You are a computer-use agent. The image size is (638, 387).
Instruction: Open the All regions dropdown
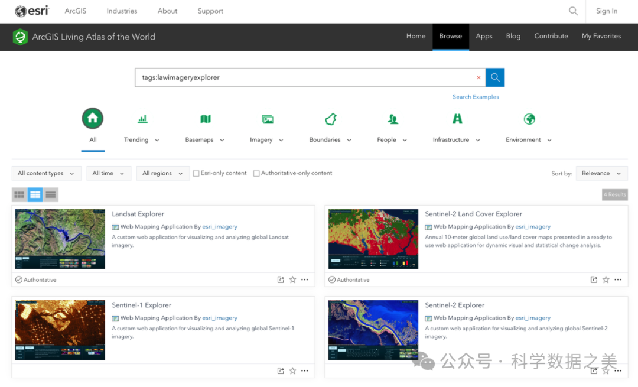pos(162,173)
